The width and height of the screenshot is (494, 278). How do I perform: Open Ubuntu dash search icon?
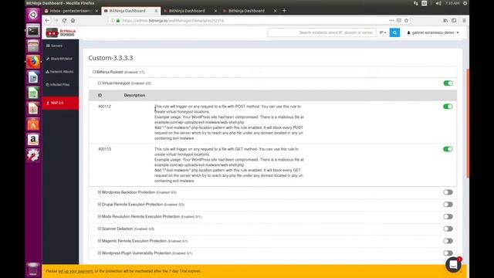pyautogui.click(x=33, y=15)
